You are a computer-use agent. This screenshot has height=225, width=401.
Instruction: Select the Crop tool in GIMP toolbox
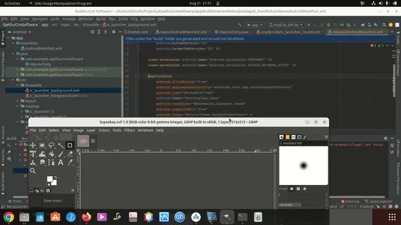[x=70, y=146]
